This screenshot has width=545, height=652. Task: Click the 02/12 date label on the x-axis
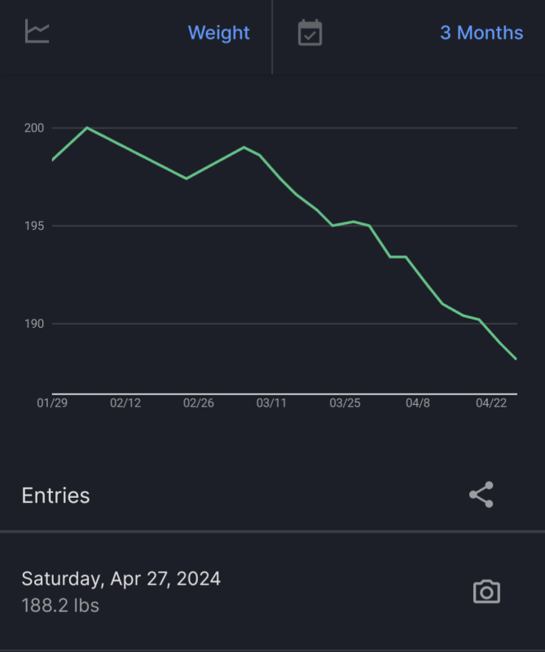click(x=125, y=403)
